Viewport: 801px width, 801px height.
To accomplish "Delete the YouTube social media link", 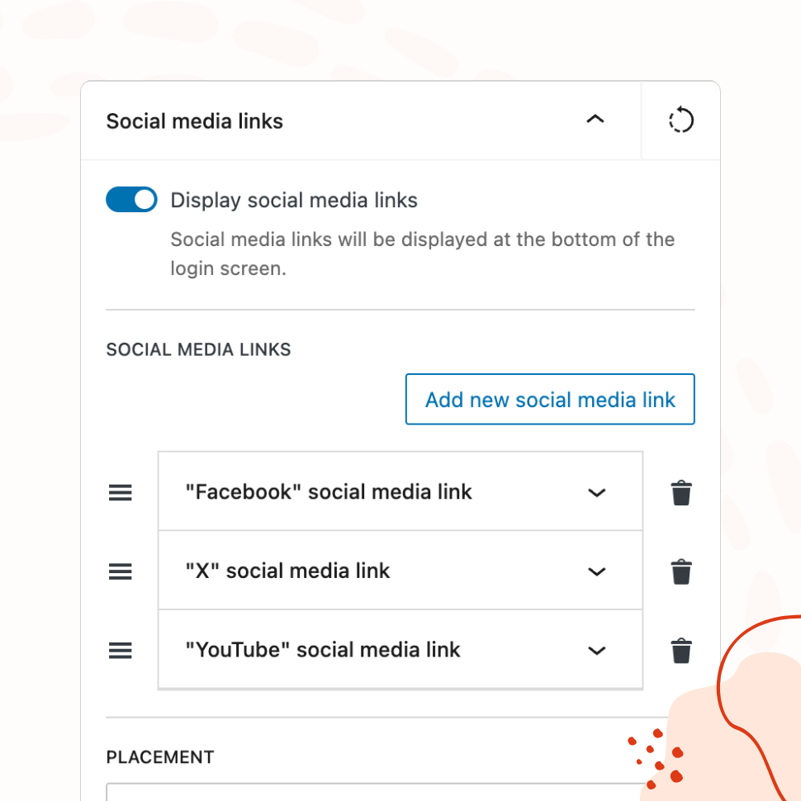I will click(x=681, y=651).
